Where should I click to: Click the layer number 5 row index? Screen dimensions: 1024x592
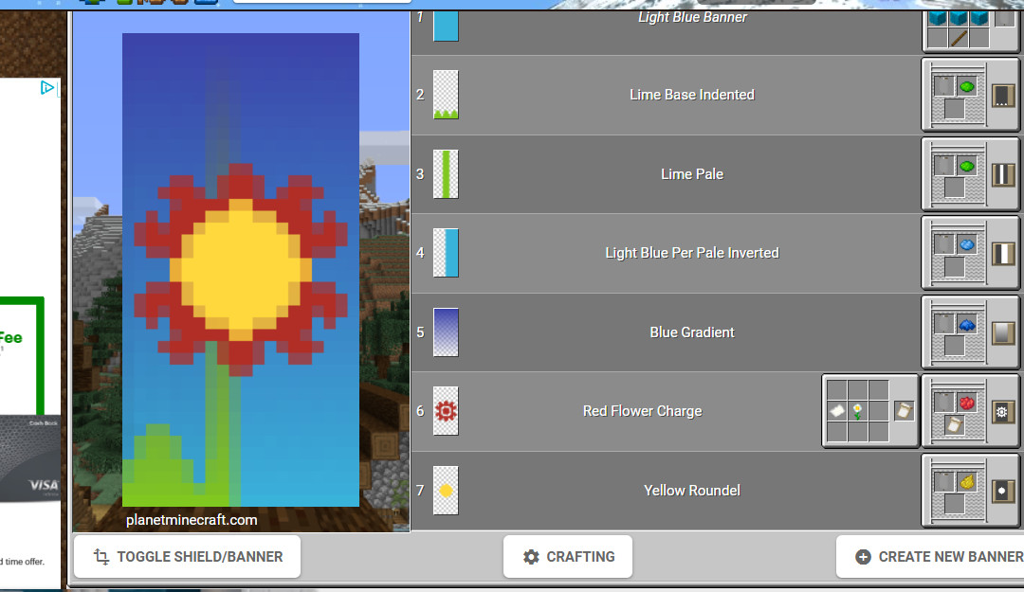coord(420,332)
